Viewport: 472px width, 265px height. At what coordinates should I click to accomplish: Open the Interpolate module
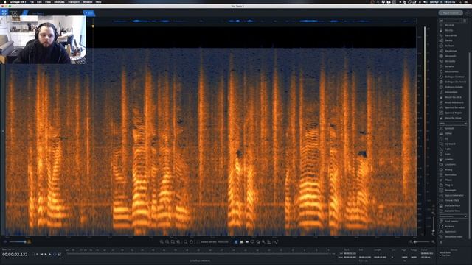(451, 92)
